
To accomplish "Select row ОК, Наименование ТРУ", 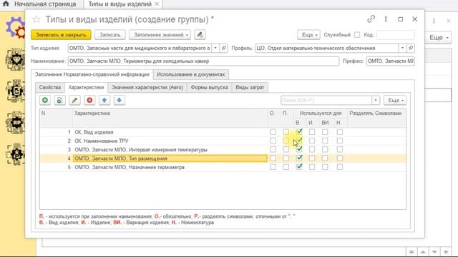I will pos(223,141).
